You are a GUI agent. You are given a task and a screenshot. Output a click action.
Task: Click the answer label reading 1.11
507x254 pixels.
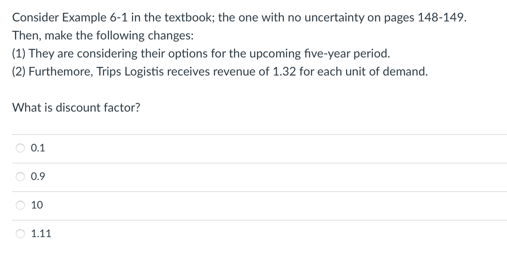pyautogui.click(x=41, y=233)
